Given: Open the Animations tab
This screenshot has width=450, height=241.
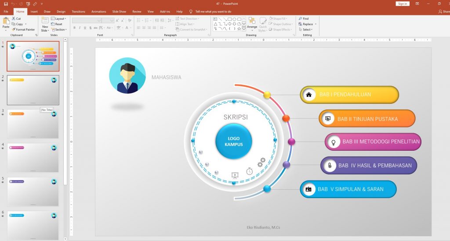Looking at the screenshot, I should (99, 12).
